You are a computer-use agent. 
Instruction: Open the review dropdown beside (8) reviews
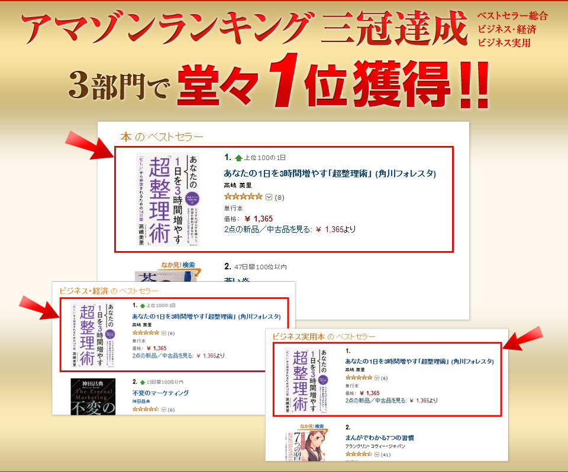tap(269, 197)
